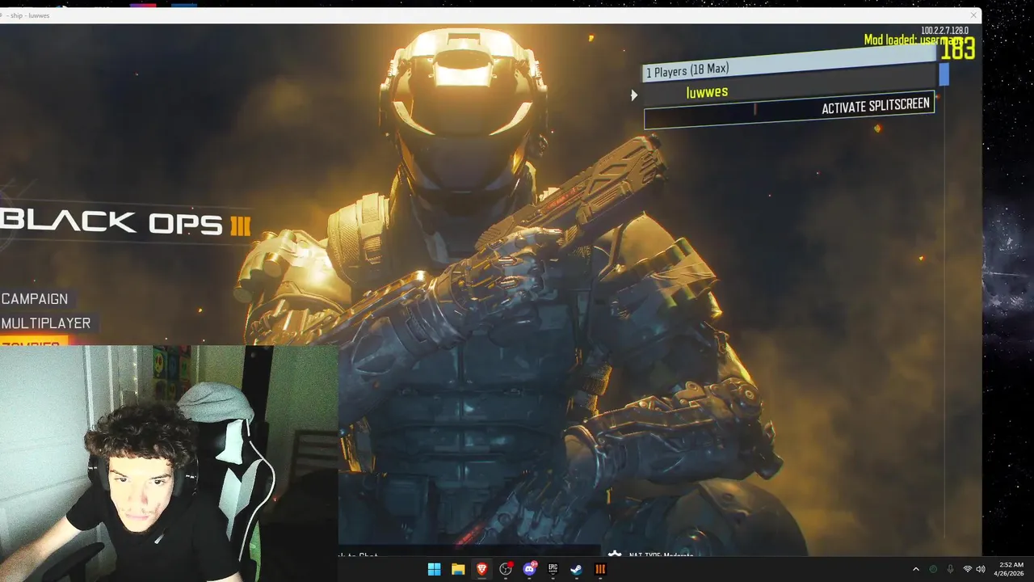The height and width of the screenshot is (582, 1034).
Task: Open the Windows Start menu
Action: click(434, 569)
